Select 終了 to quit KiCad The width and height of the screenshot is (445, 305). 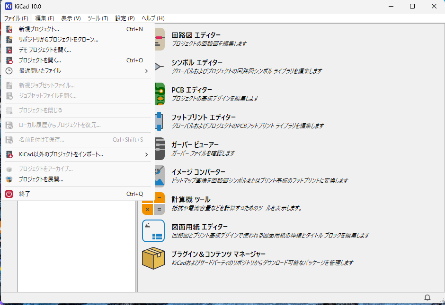78,194
